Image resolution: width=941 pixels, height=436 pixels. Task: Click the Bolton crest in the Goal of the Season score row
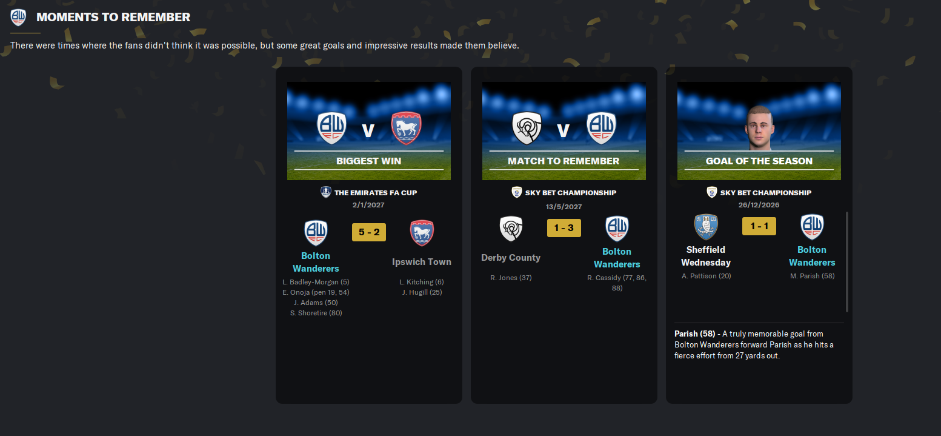tap(812, 226)
